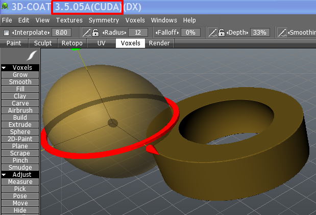Click the Interpolate value field 8.00

[x=61, y=33]
